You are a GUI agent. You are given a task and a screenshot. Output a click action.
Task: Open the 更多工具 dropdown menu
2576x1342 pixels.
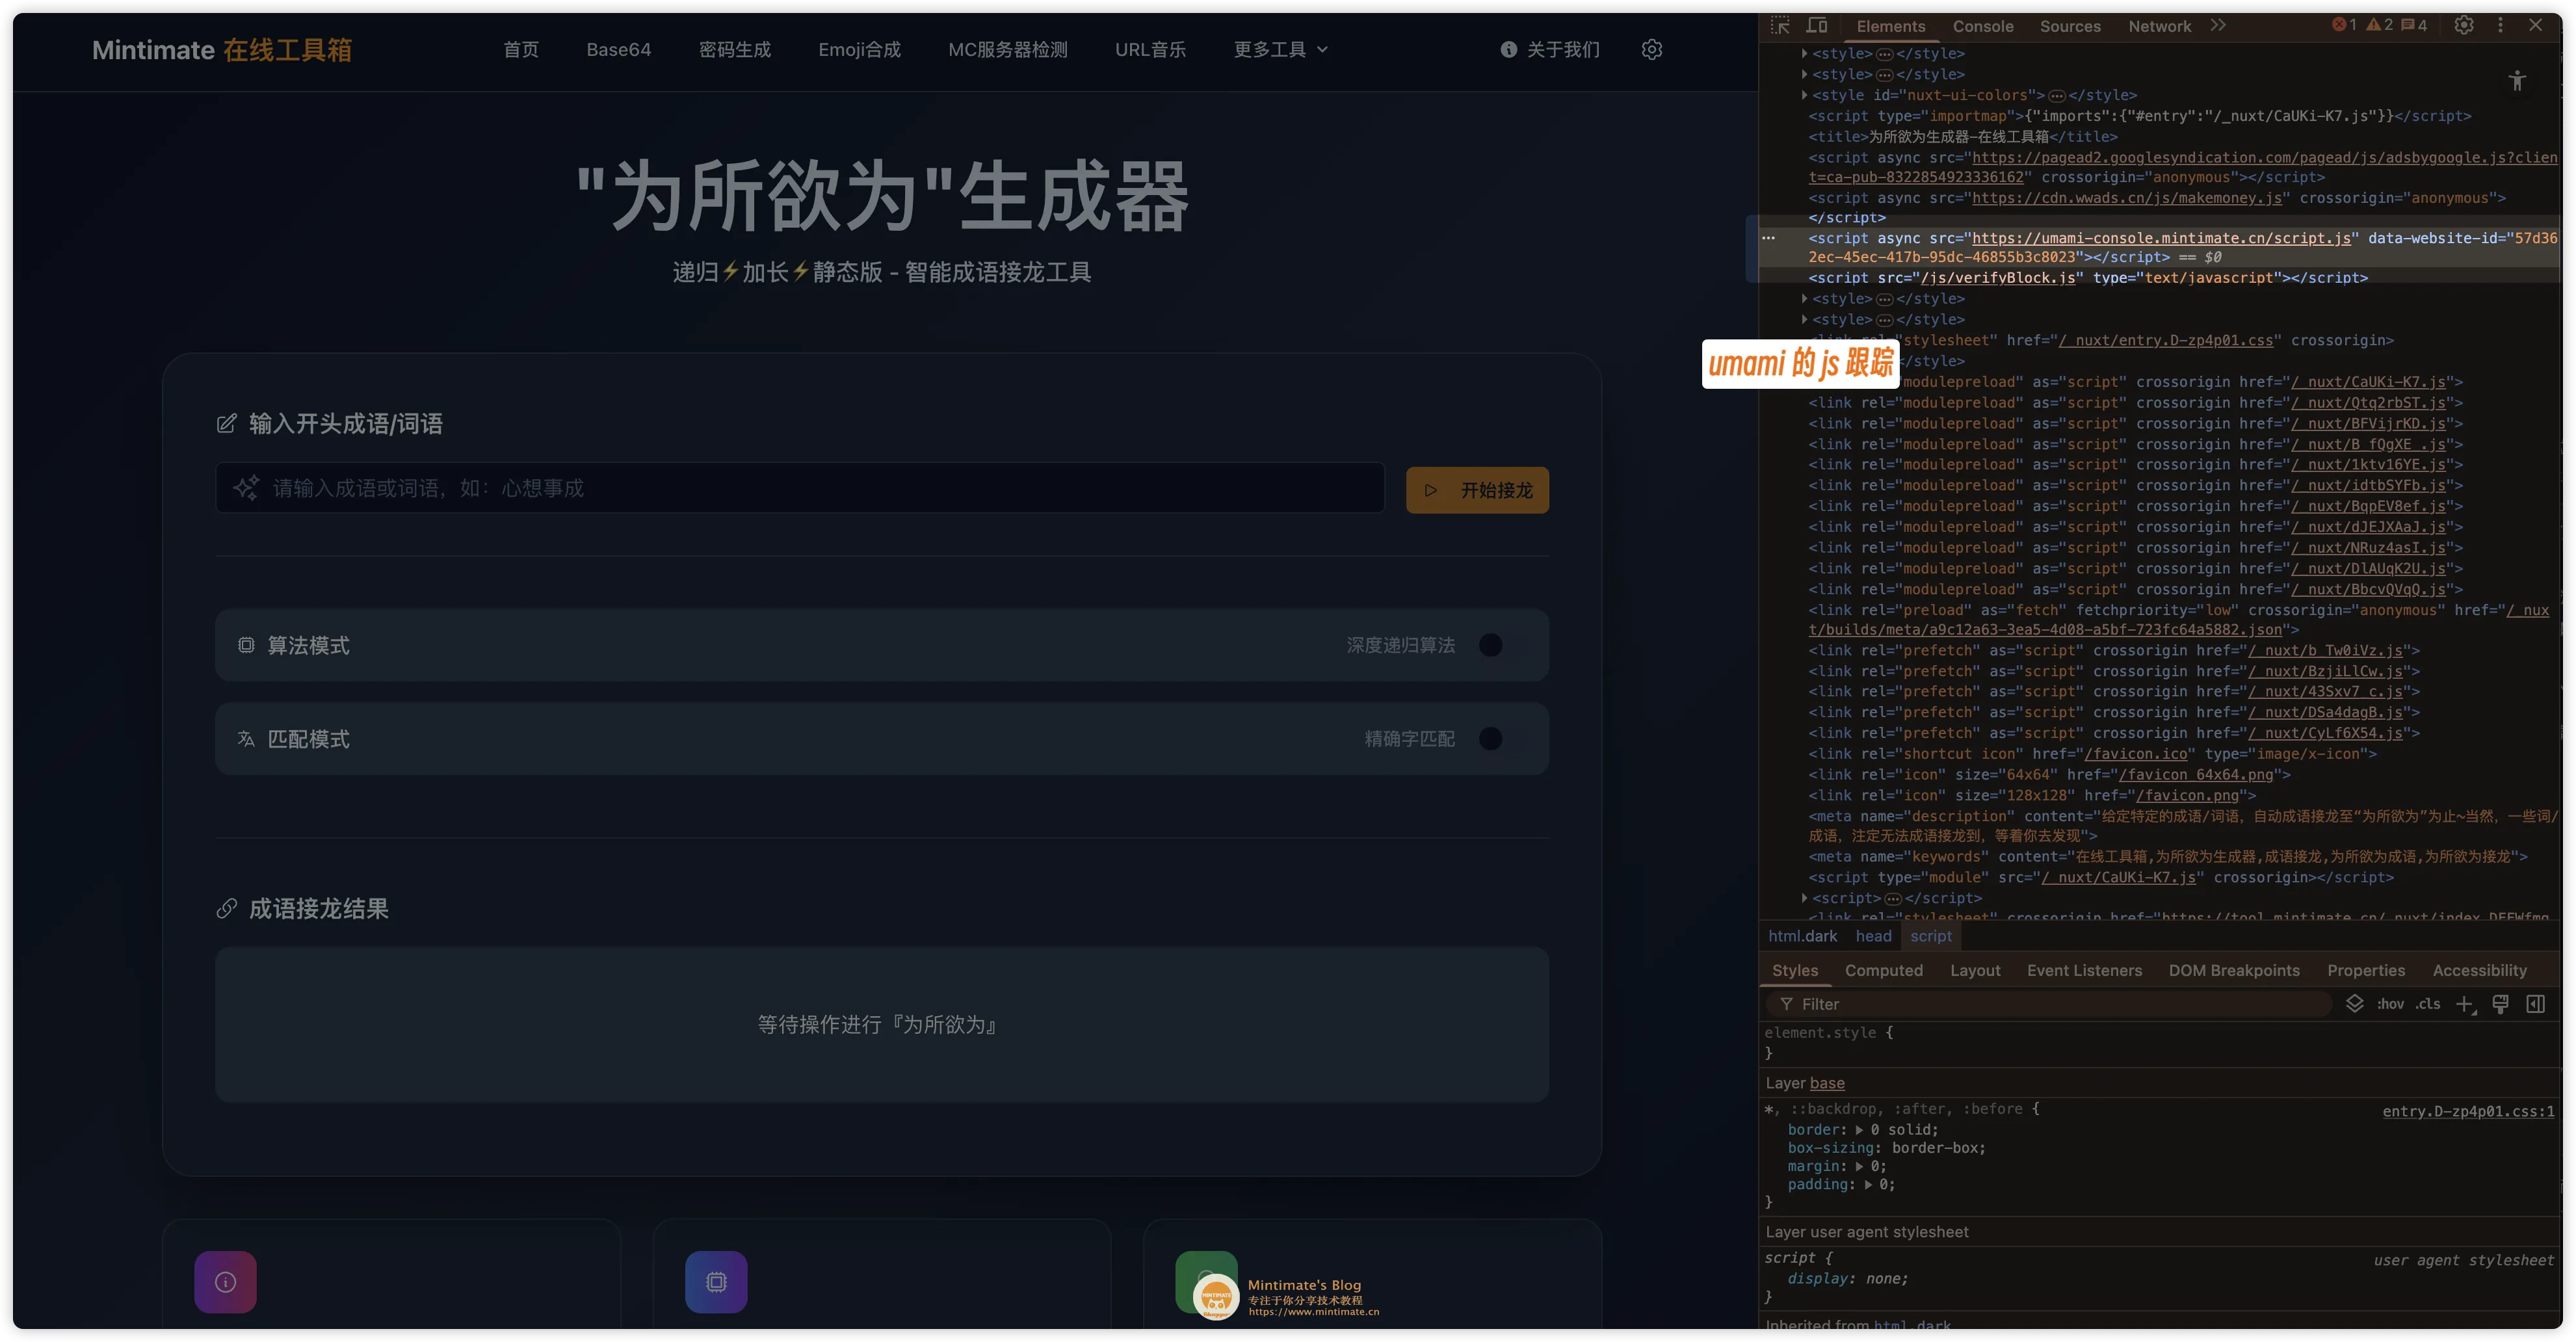tap(1280, 49)
